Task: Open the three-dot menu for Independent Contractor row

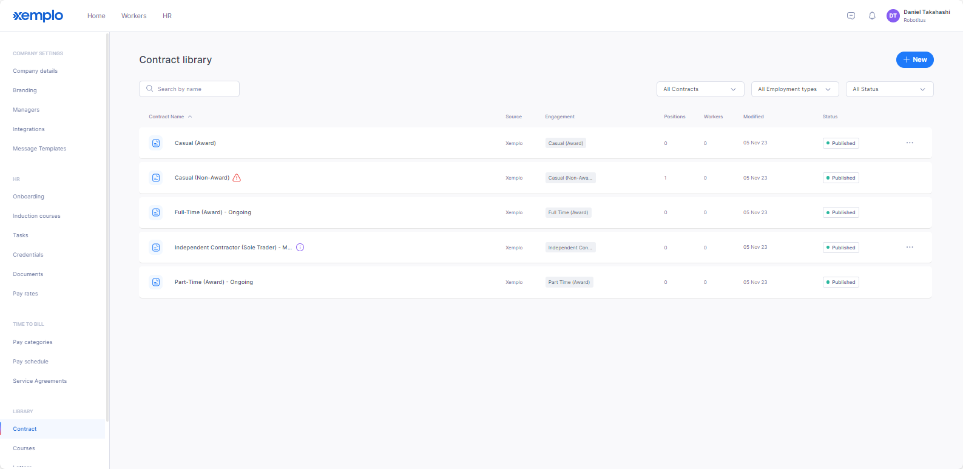Action: click(x=910, y=248)
